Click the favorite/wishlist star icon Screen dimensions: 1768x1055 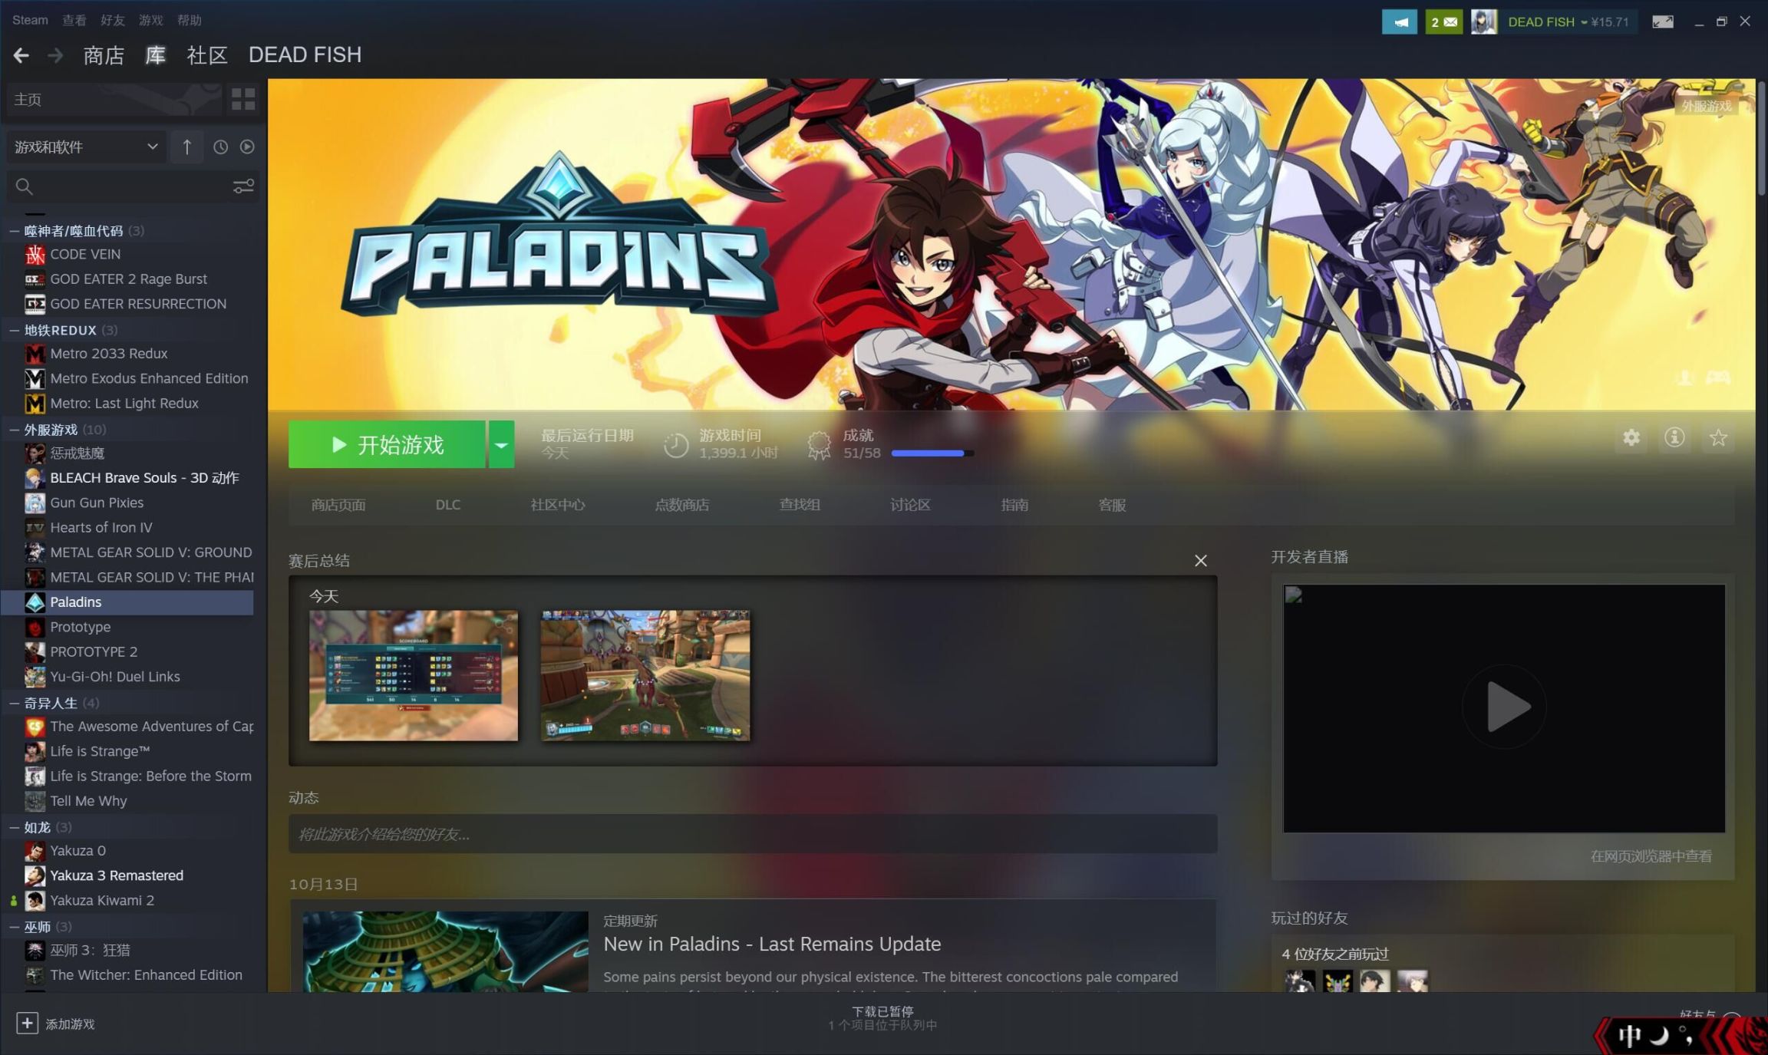[1719, 437]
